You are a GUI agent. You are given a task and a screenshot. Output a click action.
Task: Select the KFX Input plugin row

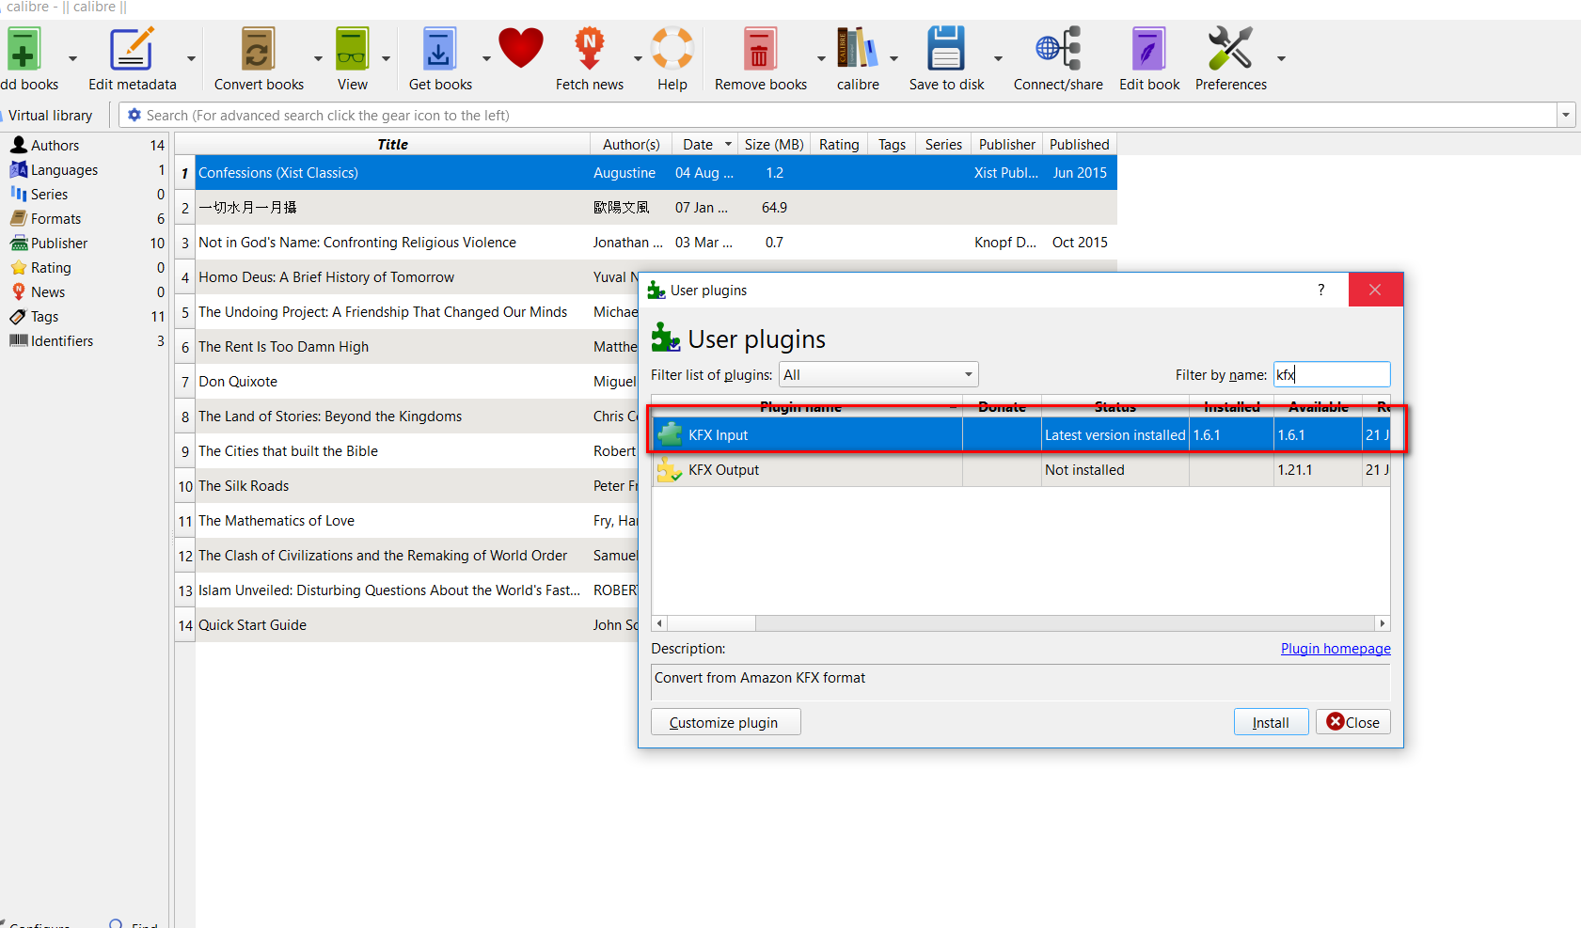point(1020,434)
